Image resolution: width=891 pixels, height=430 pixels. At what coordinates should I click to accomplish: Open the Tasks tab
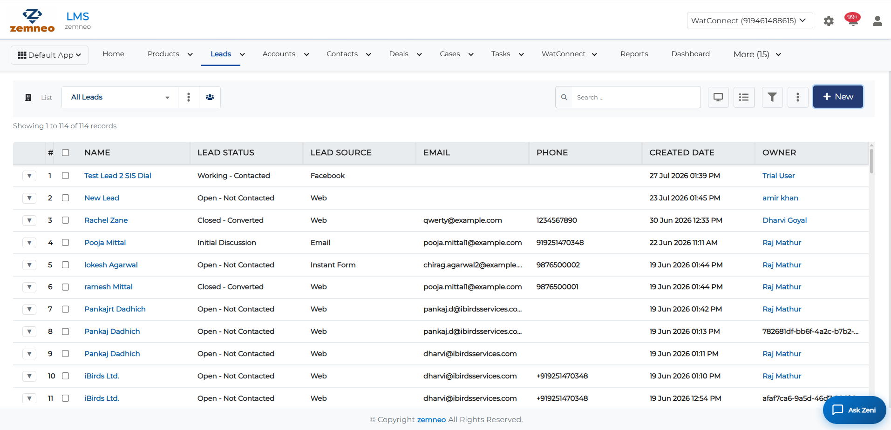pos(500,54)
